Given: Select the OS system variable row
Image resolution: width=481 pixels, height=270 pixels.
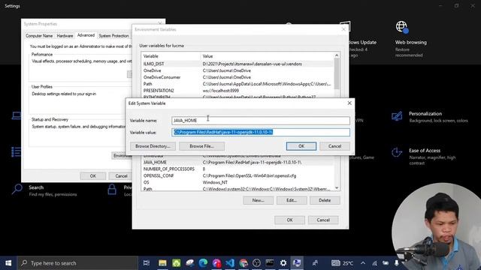Looking at the screenshot, I should coord(237,182).
